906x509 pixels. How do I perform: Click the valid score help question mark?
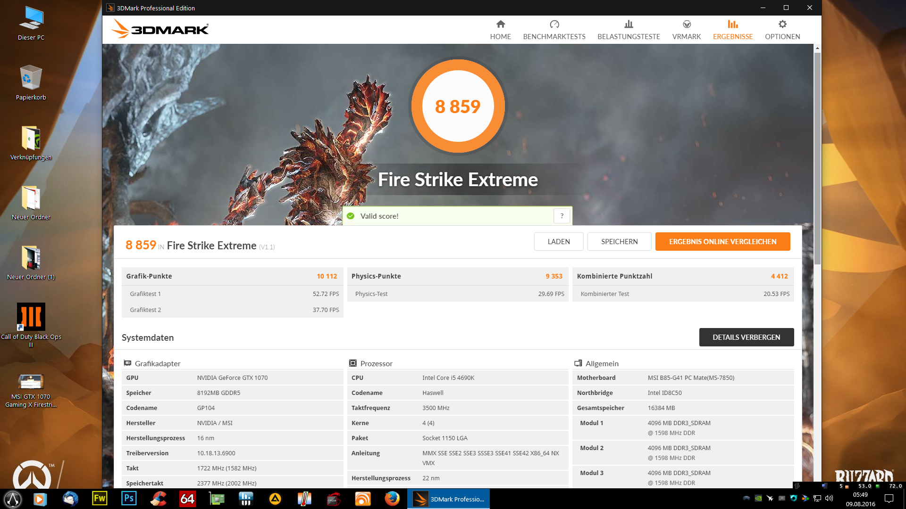click(562, 216)
